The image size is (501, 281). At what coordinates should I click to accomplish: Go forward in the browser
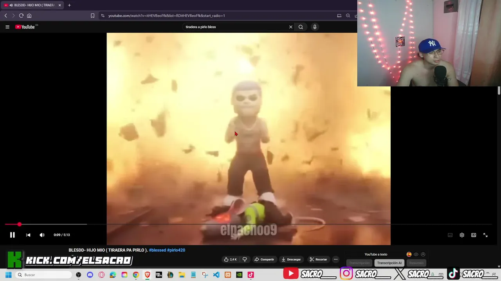(13, 16)
